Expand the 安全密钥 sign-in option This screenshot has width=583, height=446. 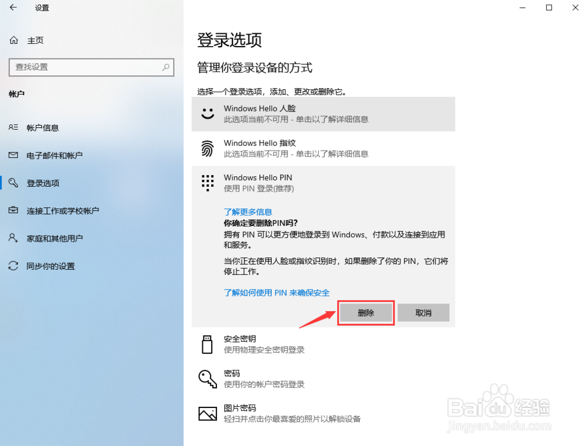pos(323,344)
